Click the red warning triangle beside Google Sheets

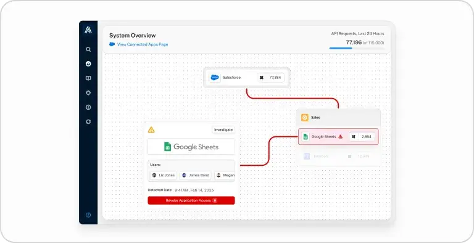(x=341, y=137)
